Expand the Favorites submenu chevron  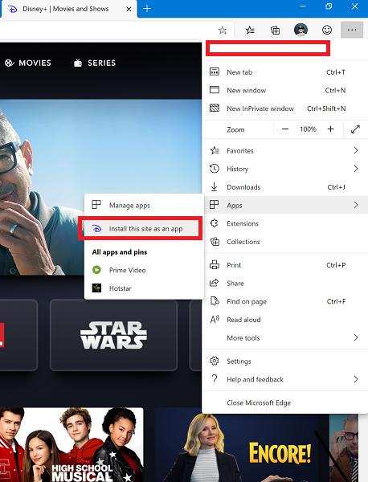pyautogui.click(x=356, y=150)
